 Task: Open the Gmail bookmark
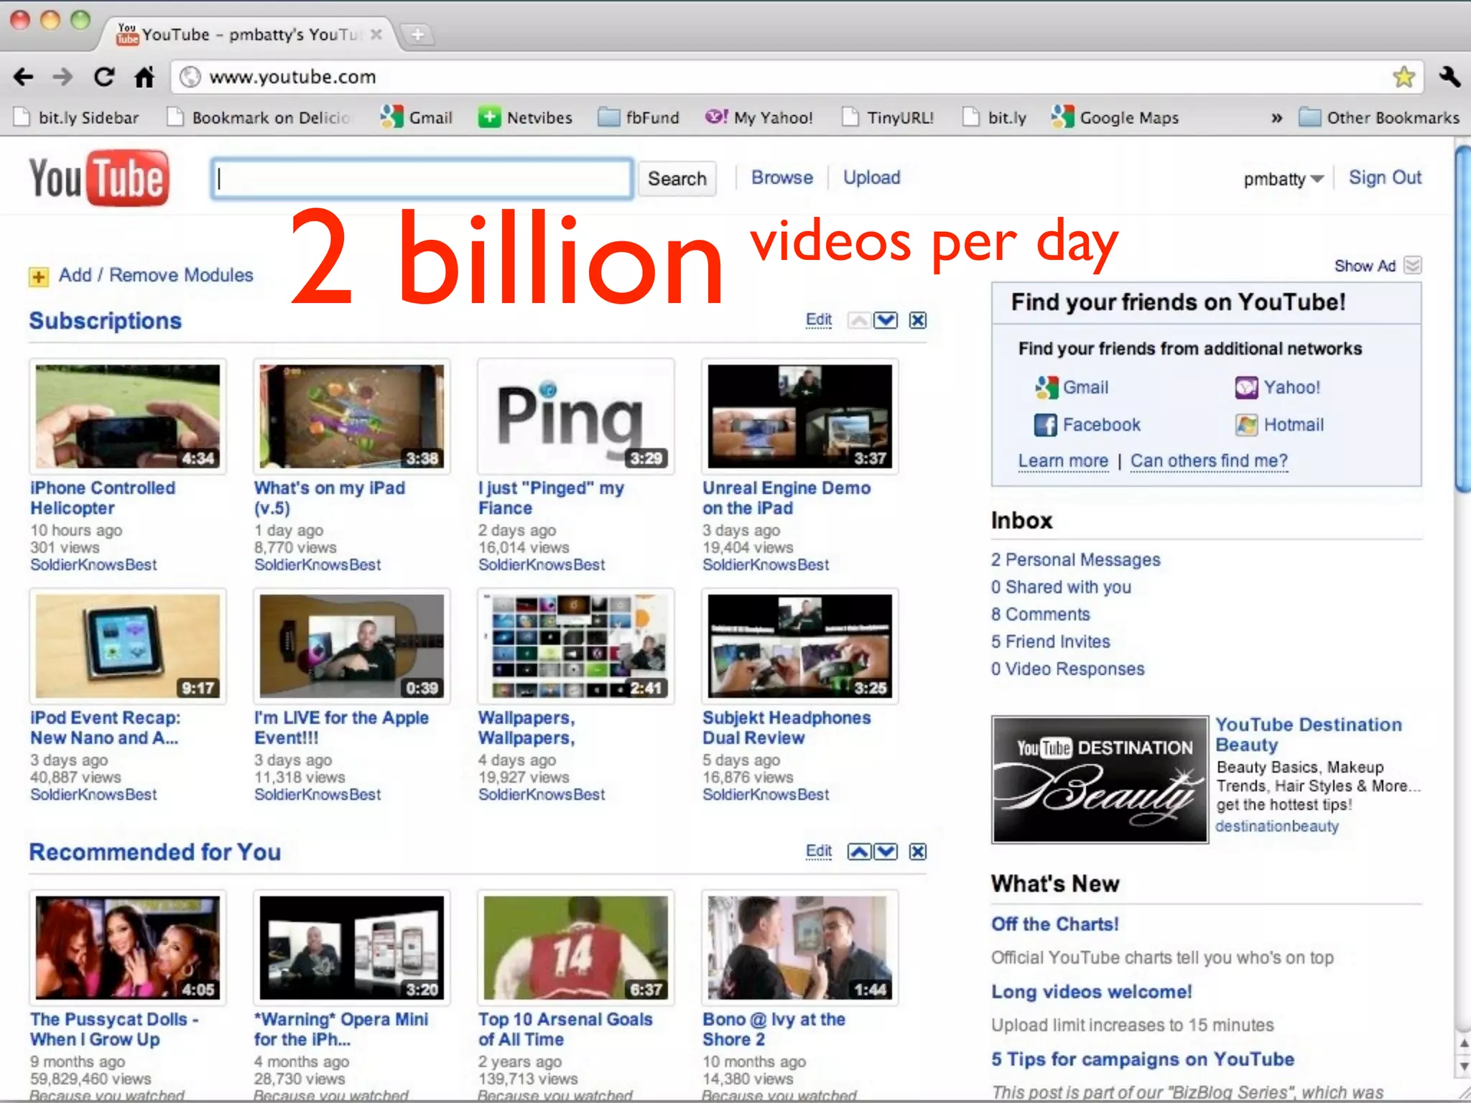point(417,117)
